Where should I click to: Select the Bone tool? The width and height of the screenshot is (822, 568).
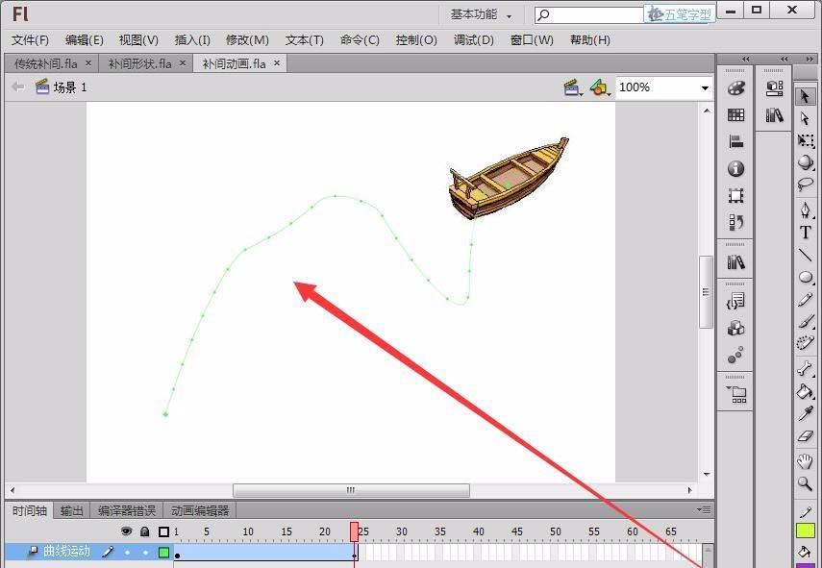[806, 369]
